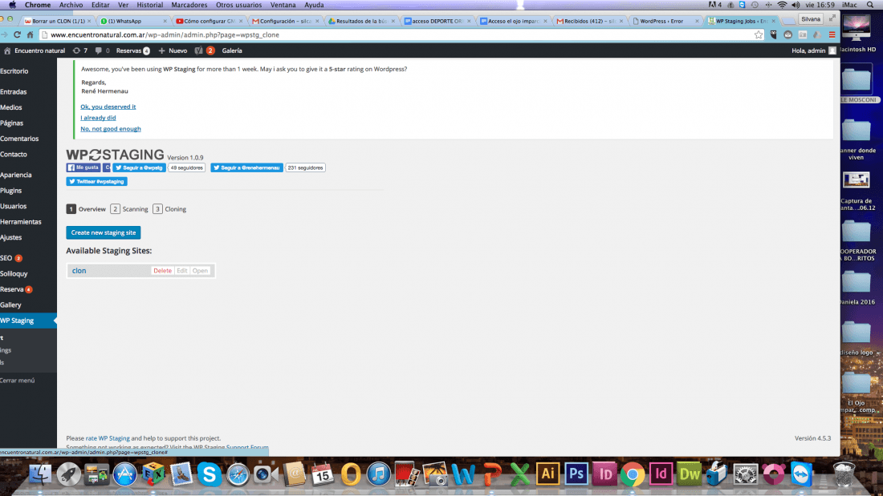
Task: Open iTunes from the dock
Action: [x=378, y=474]
